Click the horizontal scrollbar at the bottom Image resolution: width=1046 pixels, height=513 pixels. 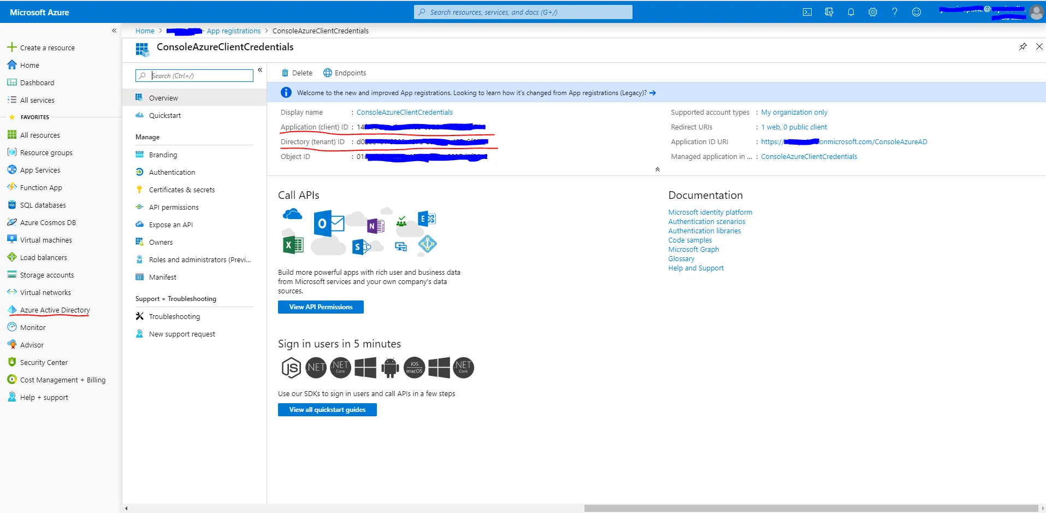pos(811,508)
